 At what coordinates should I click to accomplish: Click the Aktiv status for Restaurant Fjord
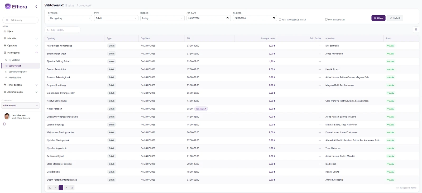coord(391,156)
